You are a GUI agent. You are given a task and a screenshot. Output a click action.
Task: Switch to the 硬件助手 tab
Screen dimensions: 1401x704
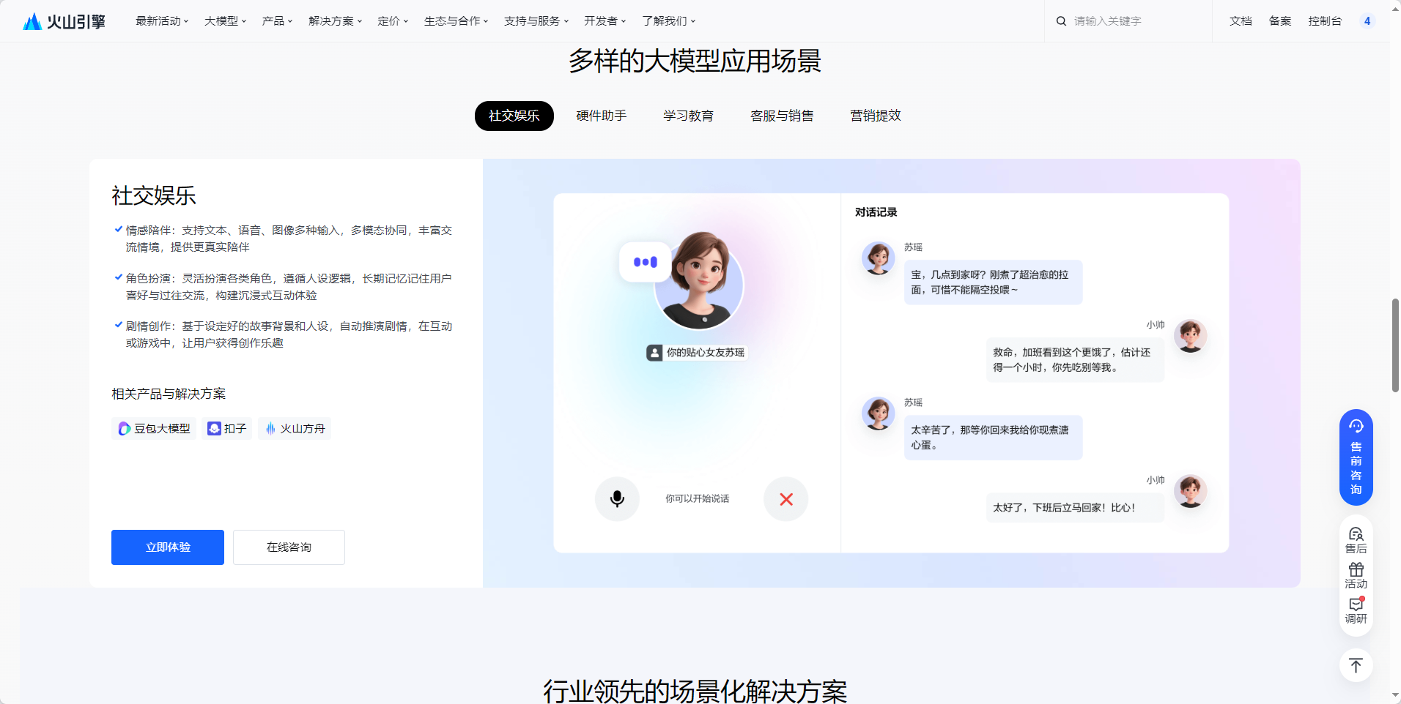click(x=602, y=116)
